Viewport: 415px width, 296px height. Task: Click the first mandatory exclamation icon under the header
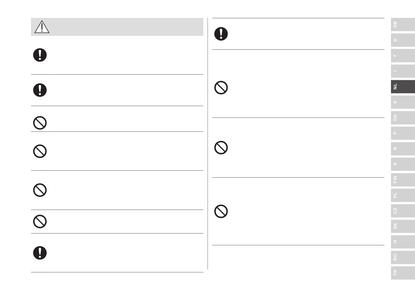(x=40, y=55)
